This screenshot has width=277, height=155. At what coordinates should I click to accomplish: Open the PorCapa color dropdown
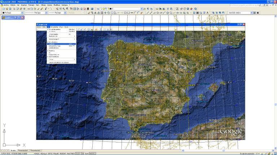(x=22, y=13)
